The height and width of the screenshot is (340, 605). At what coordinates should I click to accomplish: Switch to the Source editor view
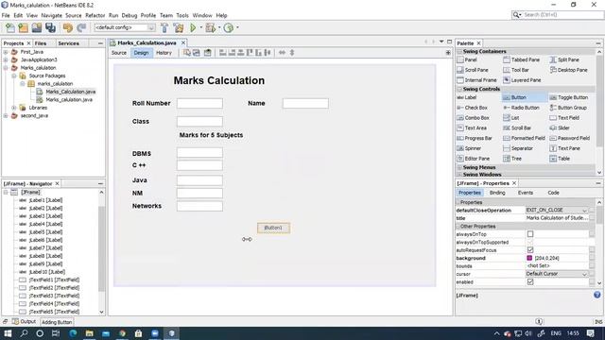coord(119,53)
